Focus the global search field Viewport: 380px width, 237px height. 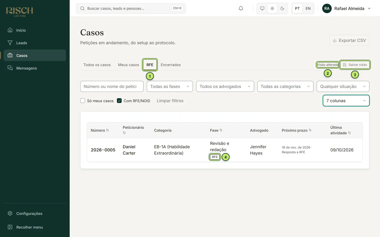click(131, 8)
